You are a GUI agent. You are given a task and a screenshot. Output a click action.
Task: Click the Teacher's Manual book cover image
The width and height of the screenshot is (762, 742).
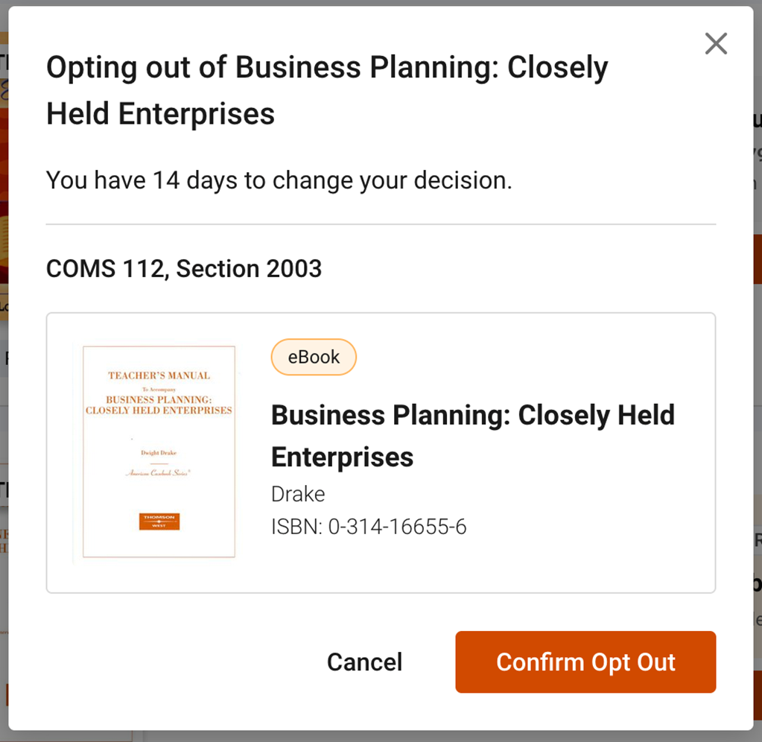click(x=159, y=450)
